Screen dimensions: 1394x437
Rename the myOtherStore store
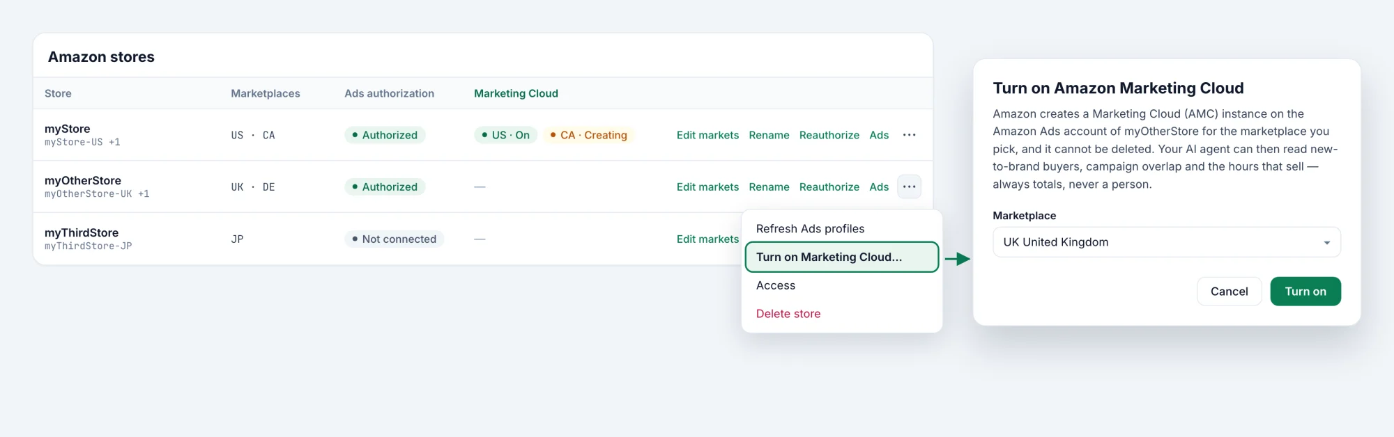(x=769, y=186)
